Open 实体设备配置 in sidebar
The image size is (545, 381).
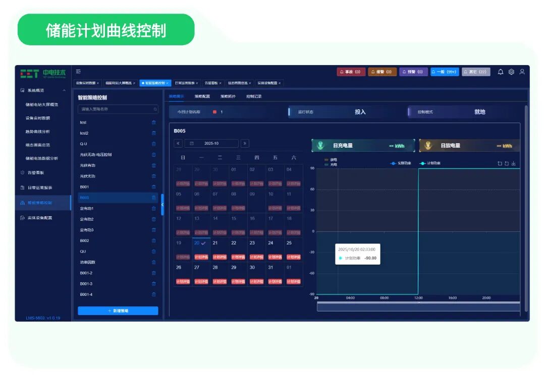click(x=40, y=218)
